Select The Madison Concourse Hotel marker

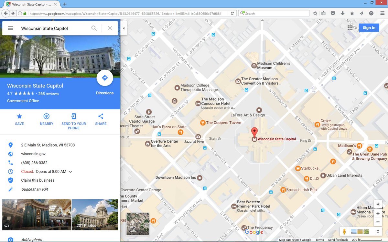pyautogui.click(x=198, y=103)
